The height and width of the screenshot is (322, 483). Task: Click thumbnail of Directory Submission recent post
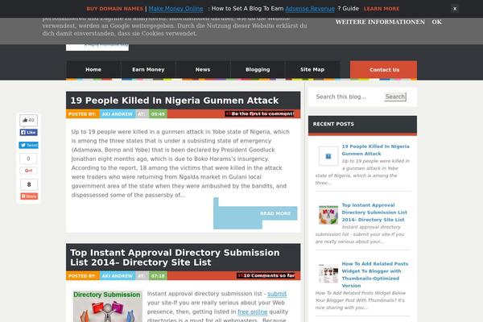click(x=328, y=215)
